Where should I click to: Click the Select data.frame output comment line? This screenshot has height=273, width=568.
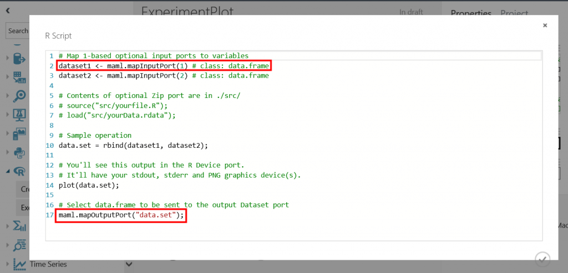click(174, 205)
